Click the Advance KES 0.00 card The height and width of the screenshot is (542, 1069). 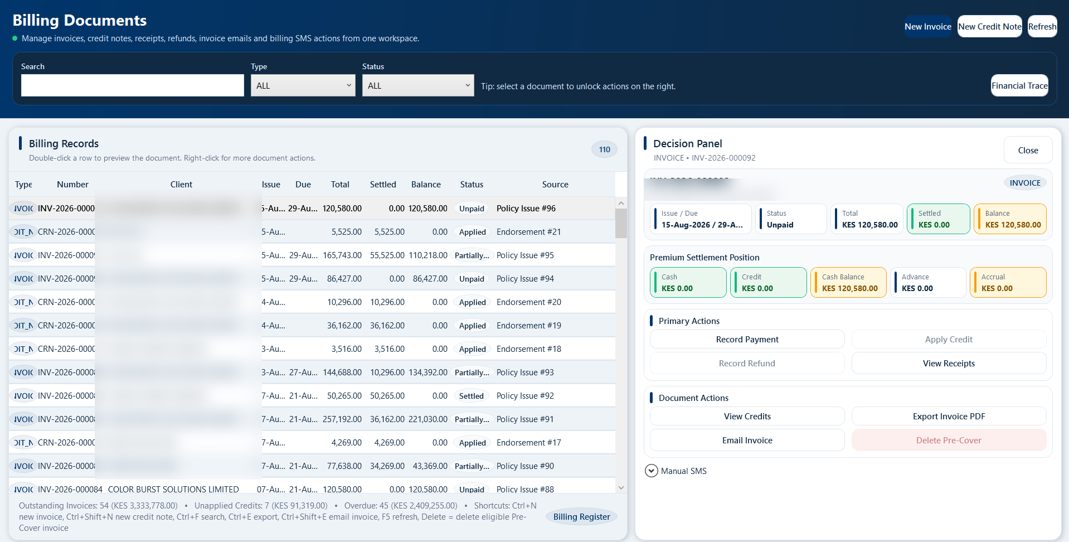(928, 282)
